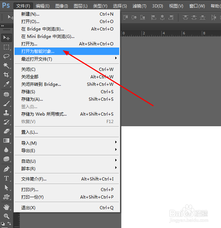The image size is (221, 228).
Task: Select the Eyedropper tool
Action: (6, 84)
